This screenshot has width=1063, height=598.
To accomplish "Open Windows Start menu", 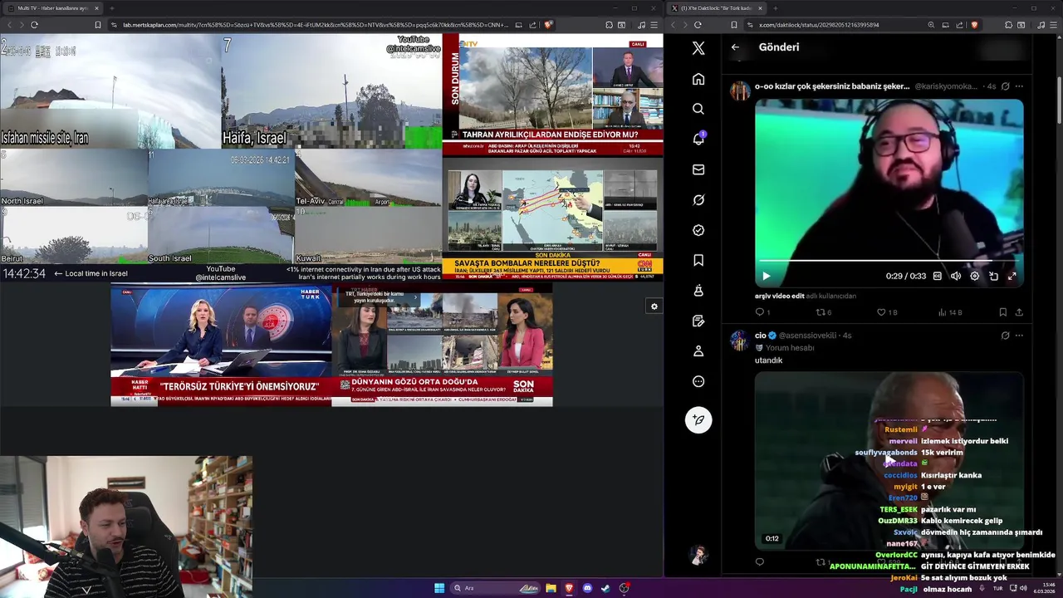I will pyautogui.click(x=439, y=588).
